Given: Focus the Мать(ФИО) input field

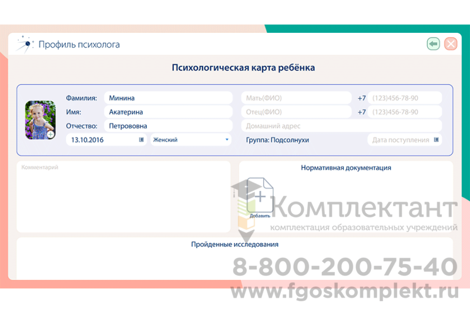Looking at the screenshot, I should point(296,98).
